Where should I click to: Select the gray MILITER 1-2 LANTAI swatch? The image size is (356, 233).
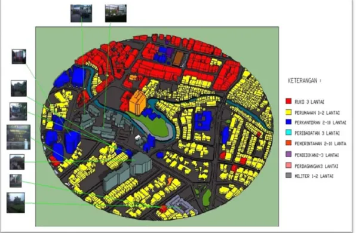[289, 175]
